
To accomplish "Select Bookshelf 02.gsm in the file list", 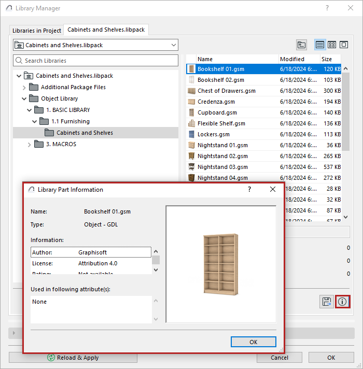I will pos(263,80).
